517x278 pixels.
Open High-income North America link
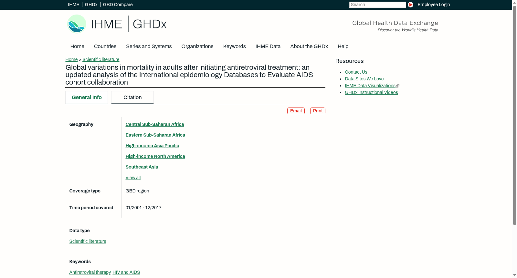click(155, 156)
